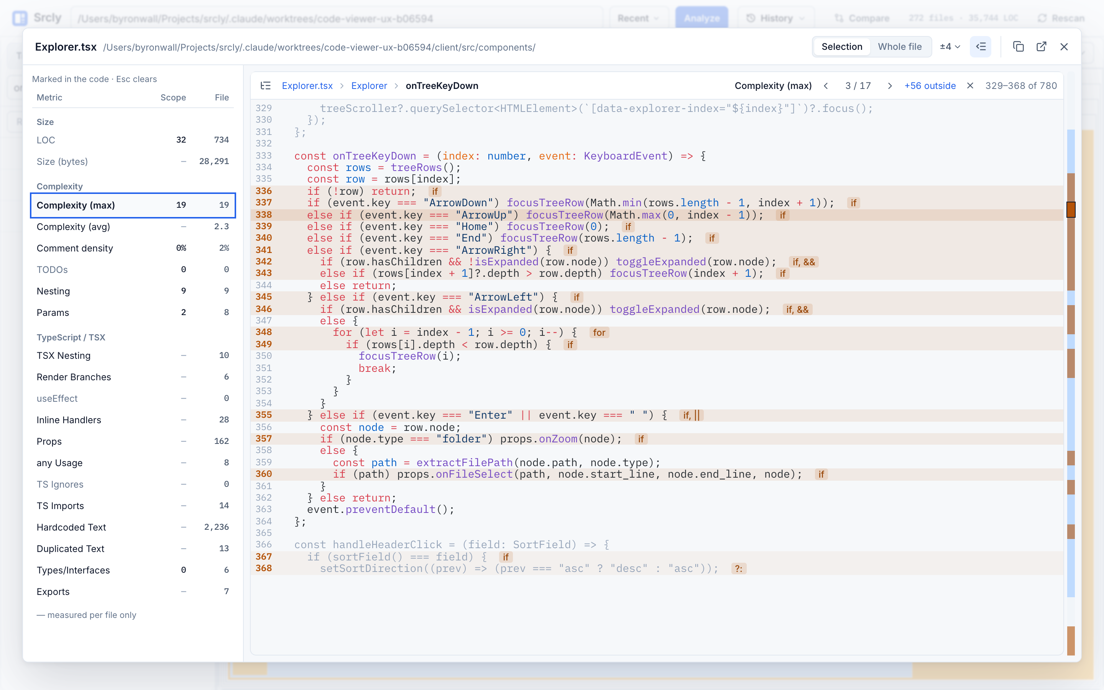Select the Complexity (avg) metric row
1104x690 pixels.
[133, 226]
